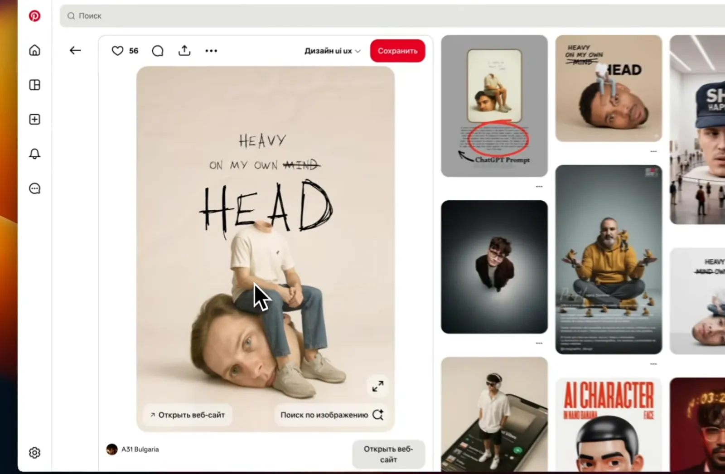
Task: Open messages chat bubble icon
Action: pyautogui.click(x=34, y=189)
